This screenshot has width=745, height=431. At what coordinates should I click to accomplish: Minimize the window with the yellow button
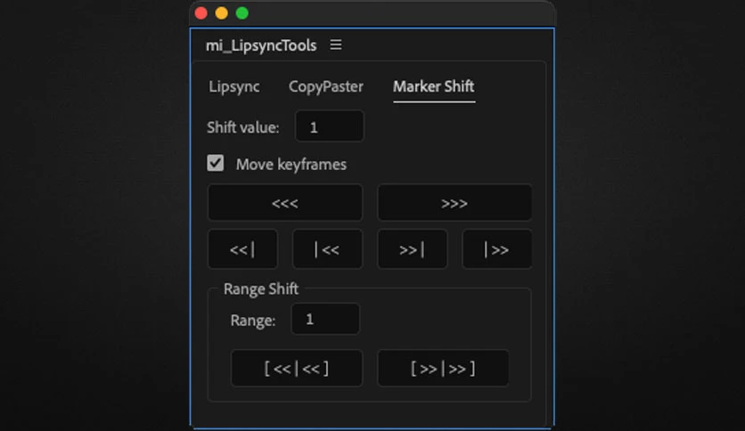[221, 13]
